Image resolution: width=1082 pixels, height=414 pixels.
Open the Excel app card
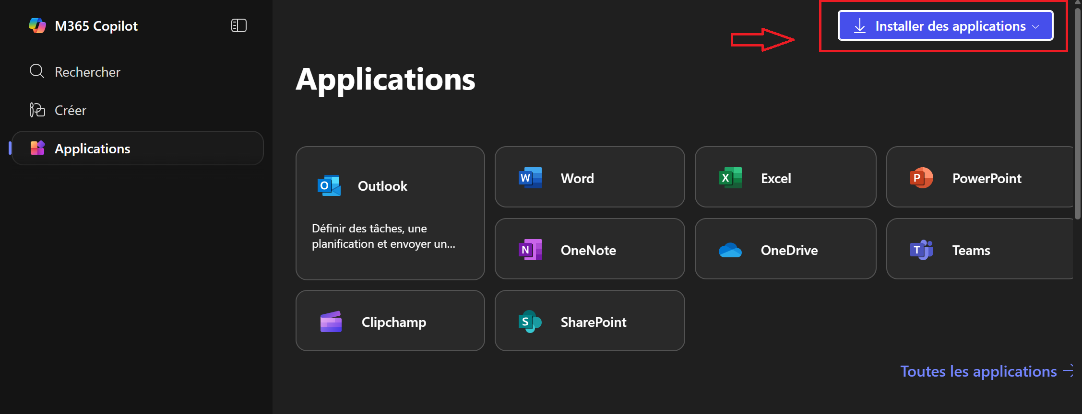pyautogui.click(x=785, y=177)
